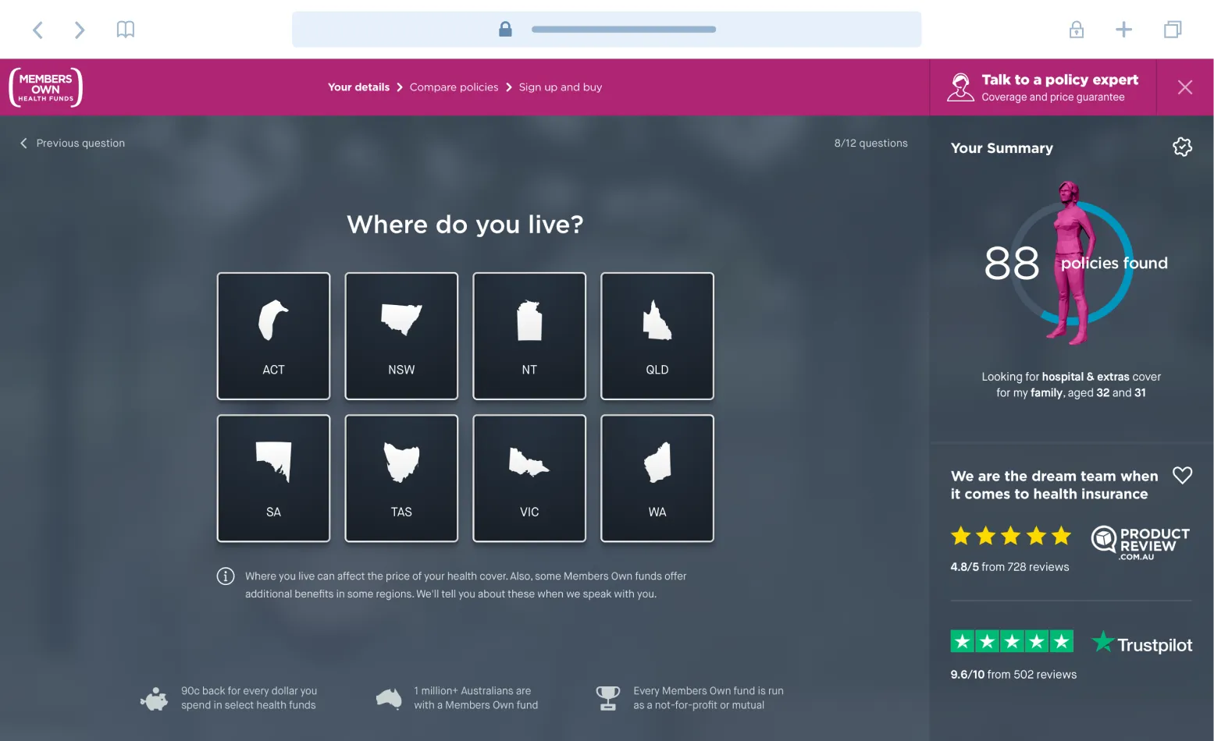The width and height of the screenshot is (1214, 741).
Task: Return to the Previous question
Action: 73,144
